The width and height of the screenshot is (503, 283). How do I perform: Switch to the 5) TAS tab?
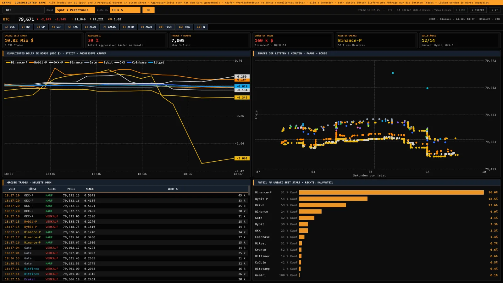(x=73, y=27)
